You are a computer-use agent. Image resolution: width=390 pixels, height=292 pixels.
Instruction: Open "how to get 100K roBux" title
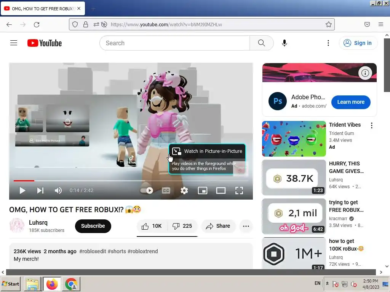coord(346,245)
